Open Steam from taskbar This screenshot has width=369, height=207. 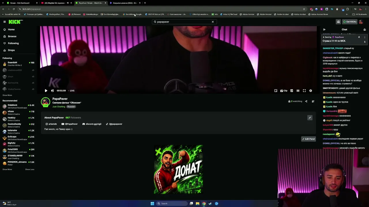tap(210, 204)
